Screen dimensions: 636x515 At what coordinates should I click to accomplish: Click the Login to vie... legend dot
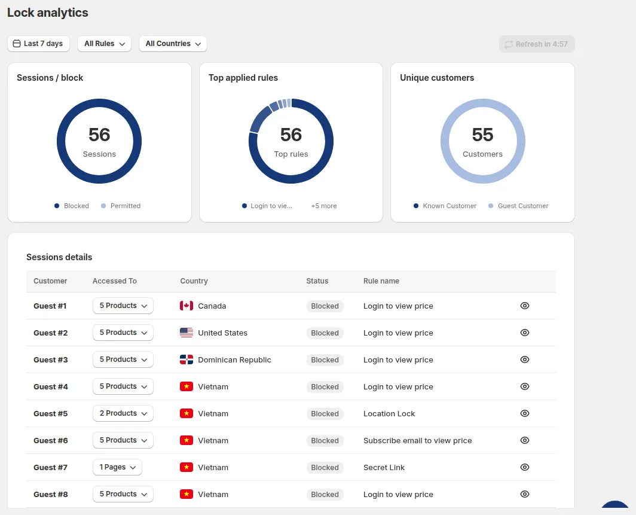[244, 206]
